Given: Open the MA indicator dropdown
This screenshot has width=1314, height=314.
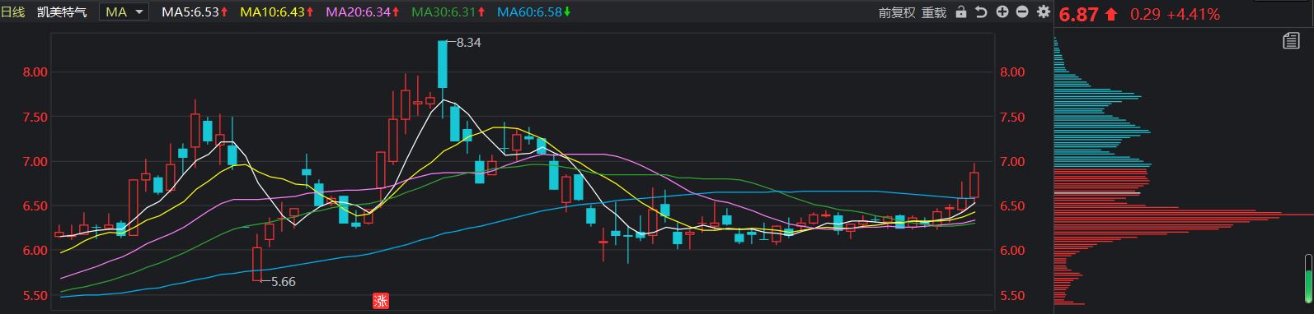Looking at the screenshot, I should [x=124, y=12].
